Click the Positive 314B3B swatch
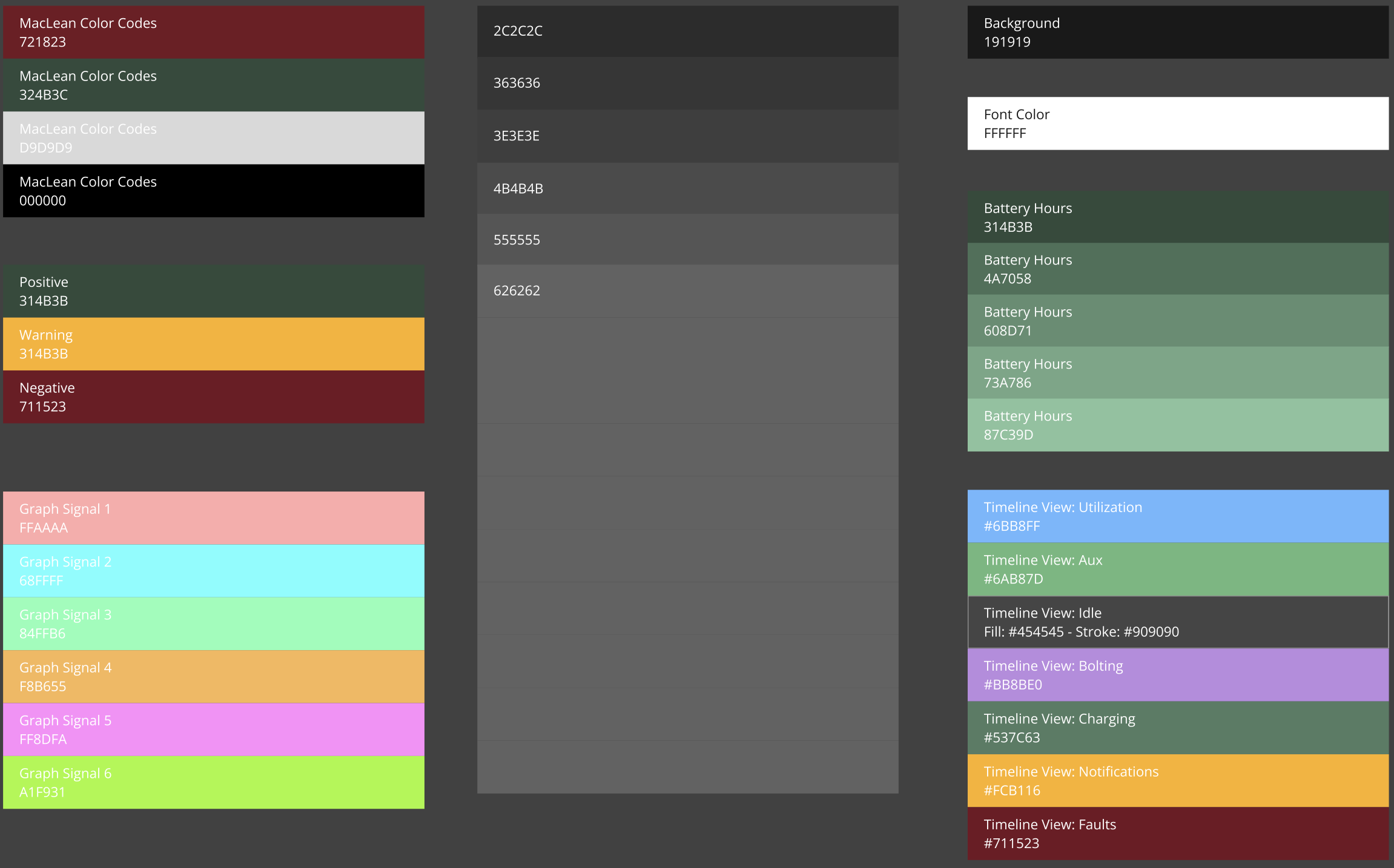 point(213,291)
